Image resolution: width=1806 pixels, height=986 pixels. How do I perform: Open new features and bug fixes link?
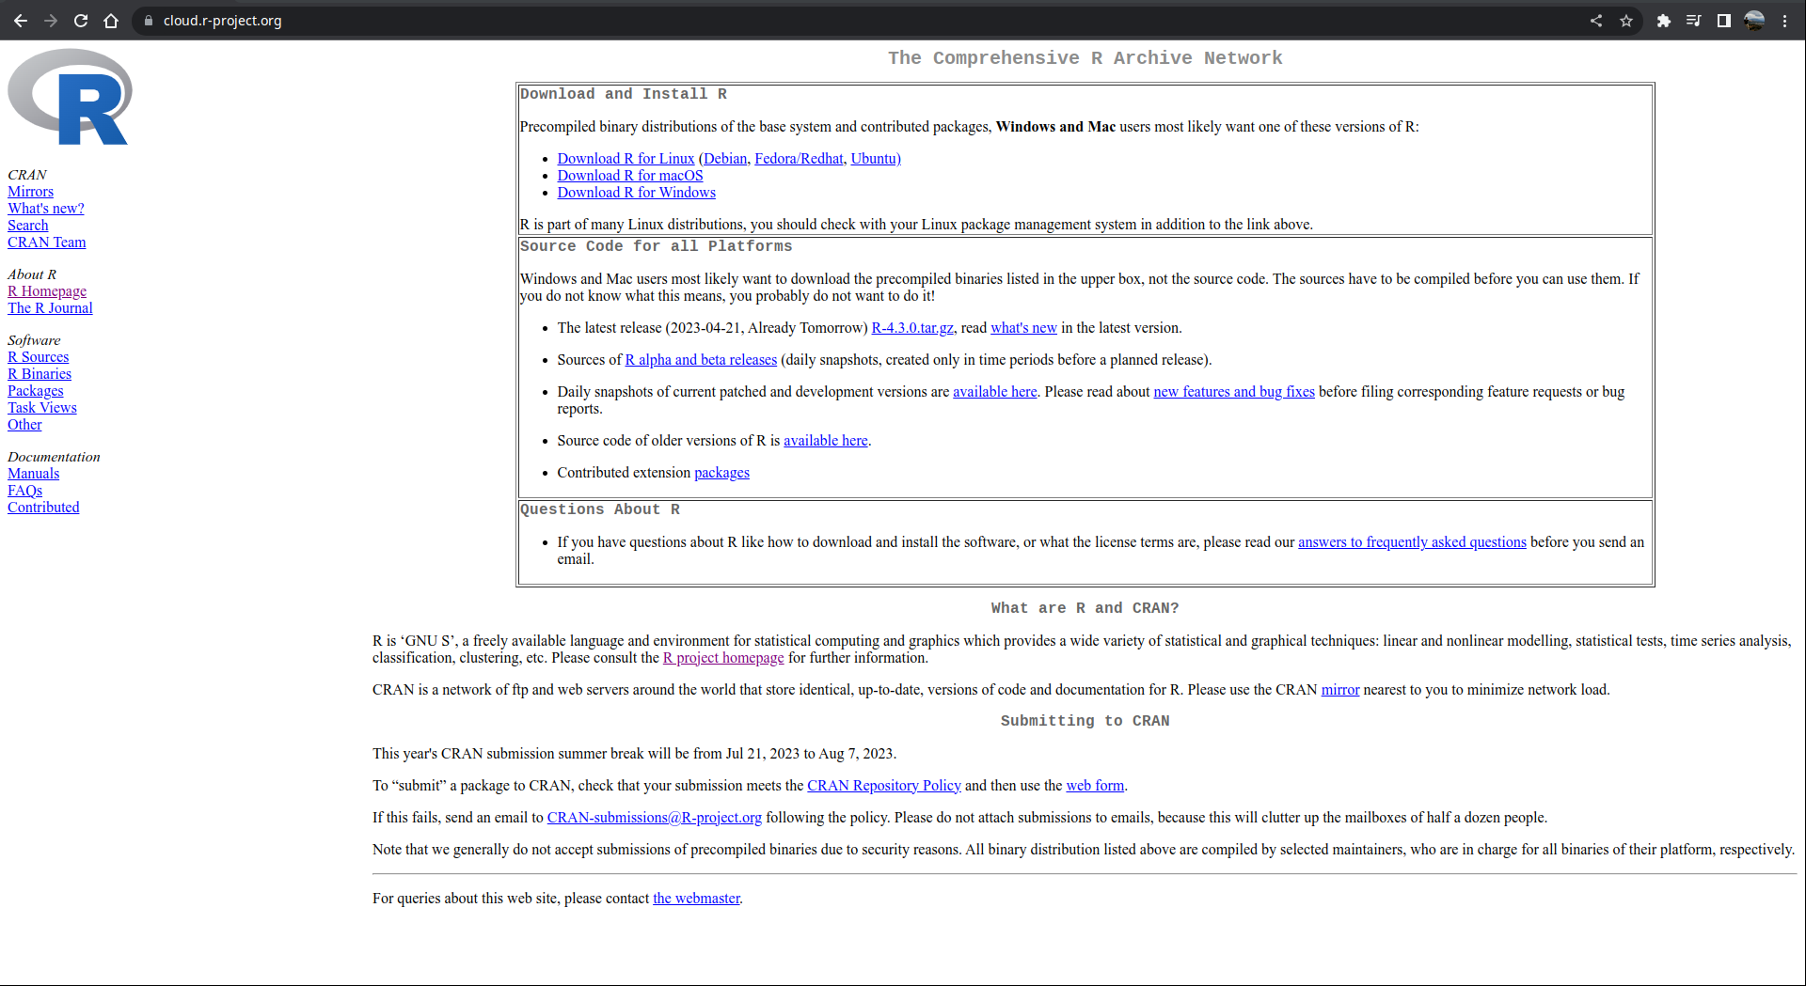(x=1234, y=392)
